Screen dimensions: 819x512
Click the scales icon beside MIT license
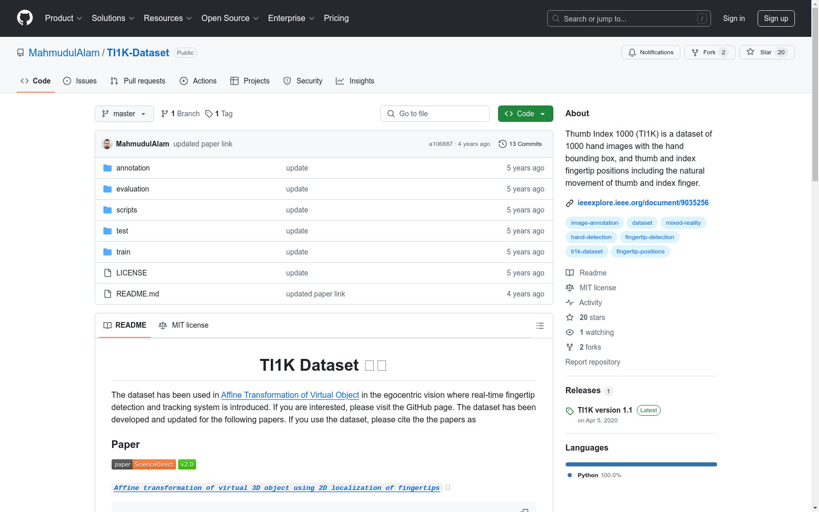coord(570,288)
